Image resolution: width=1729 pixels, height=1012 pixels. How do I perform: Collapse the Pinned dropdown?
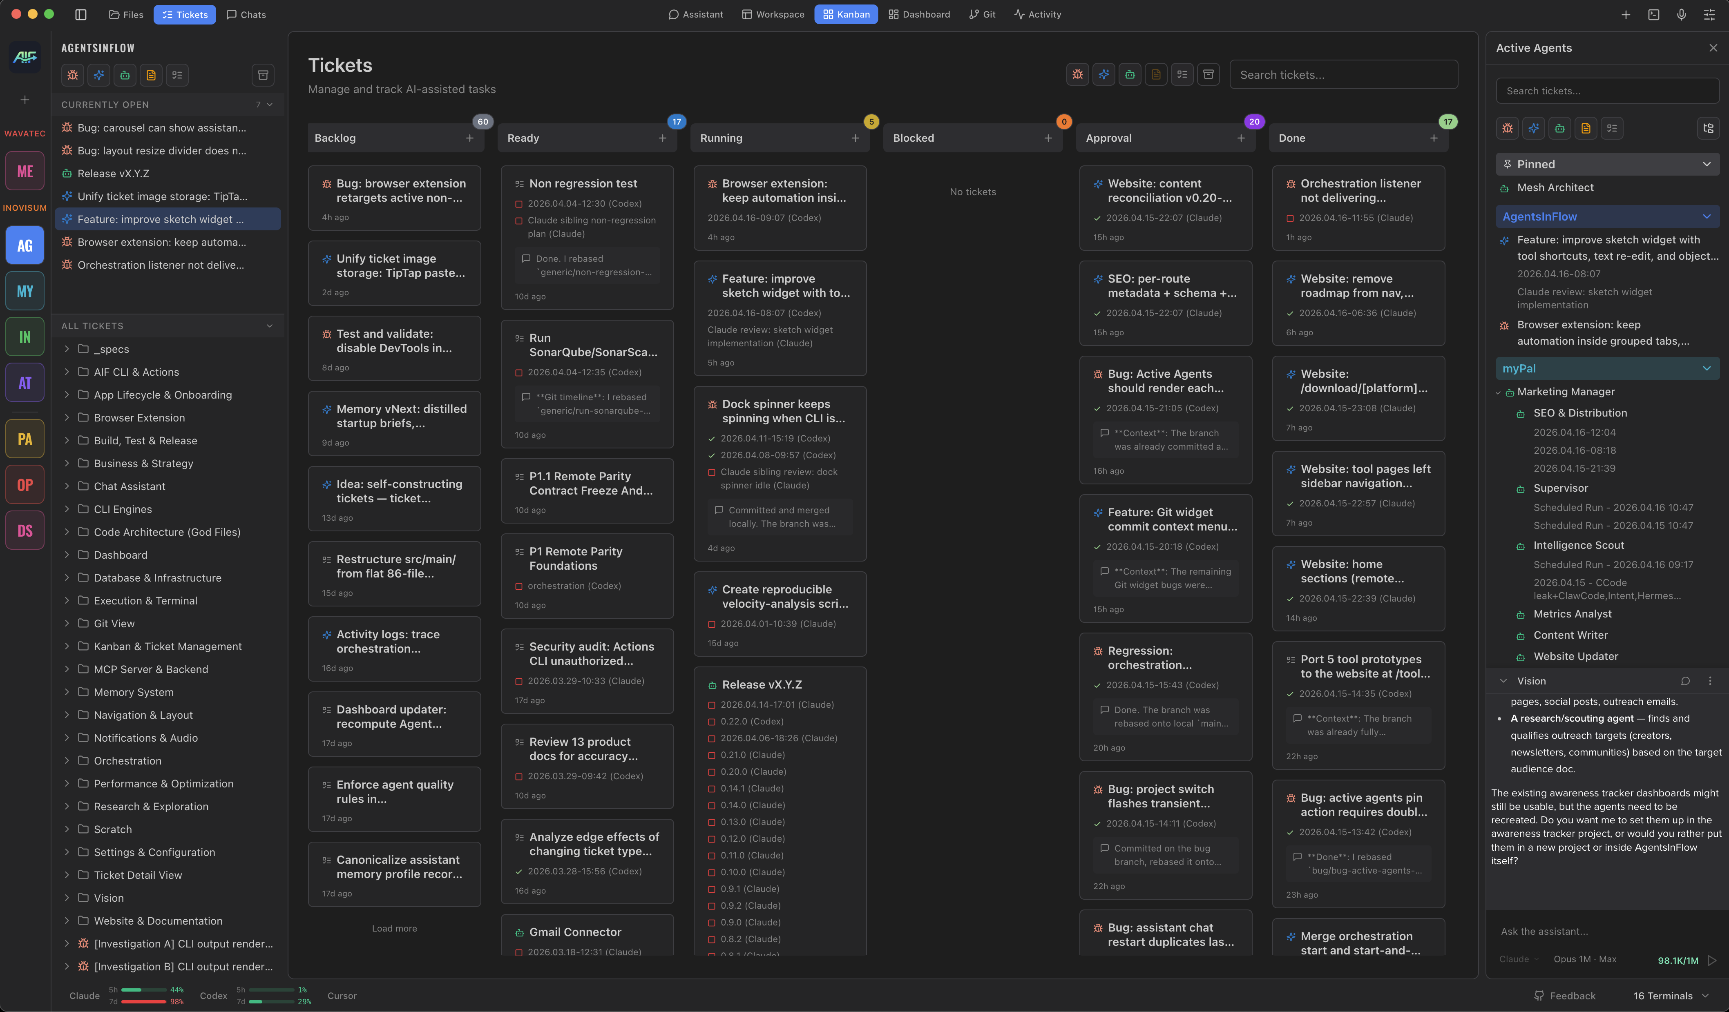coord(1707,164)
